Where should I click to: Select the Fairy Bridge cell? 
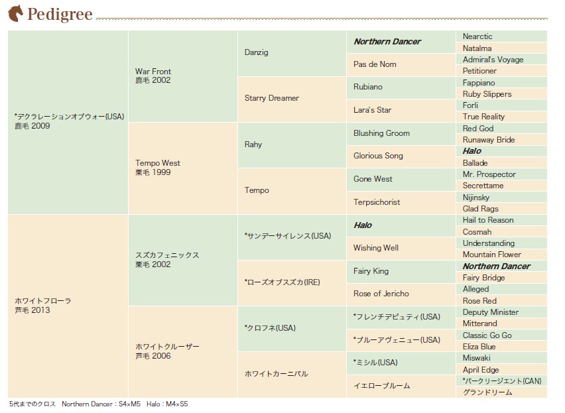pos(501,277)
